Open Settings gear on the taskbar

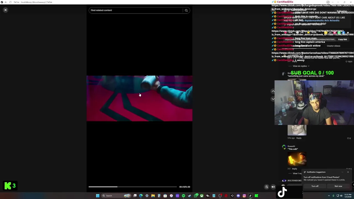(147, 196)
